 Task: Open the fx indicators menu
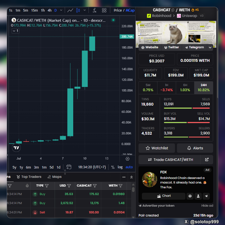(x=94, y=10)
